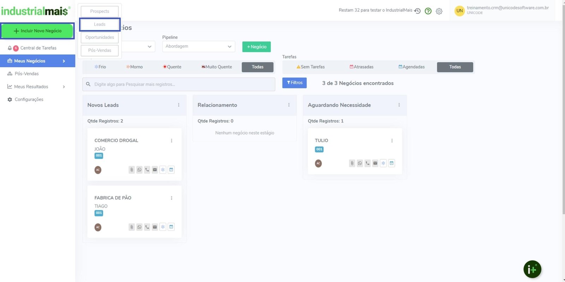Screen dimensions: 565x282
Task: Open Novos Leads column options menu
Action: [179, 105]
